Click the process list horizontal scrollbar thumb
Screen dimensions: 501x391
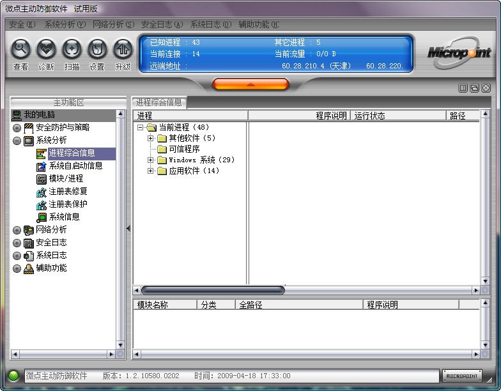point(213,290)
